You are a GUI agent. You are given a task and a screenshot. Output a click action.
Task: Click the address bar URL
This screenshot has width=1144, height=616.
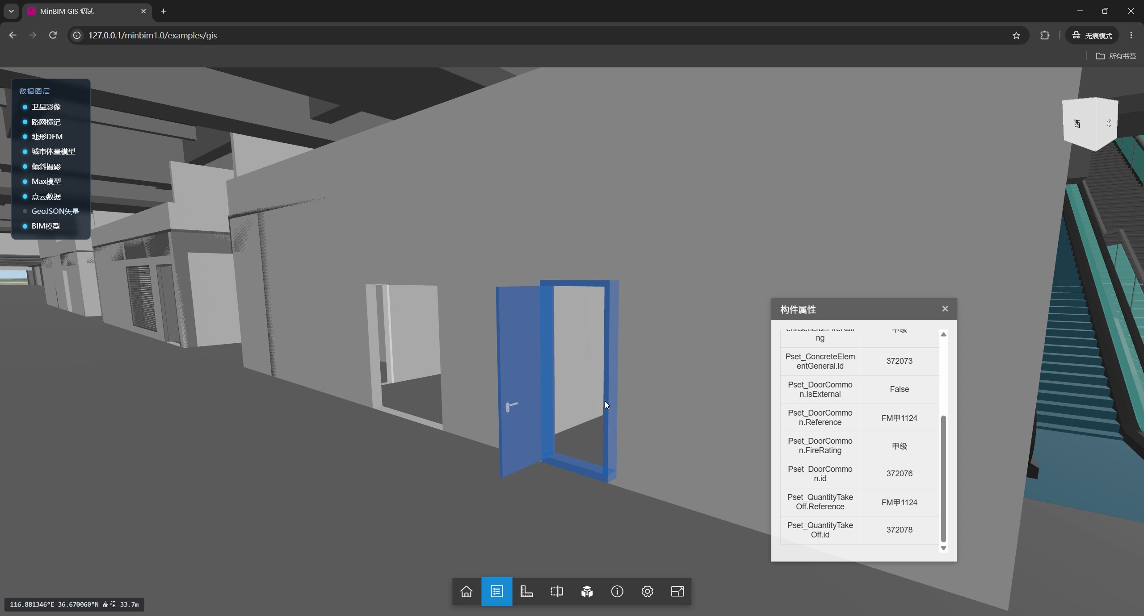coord(152,35)
